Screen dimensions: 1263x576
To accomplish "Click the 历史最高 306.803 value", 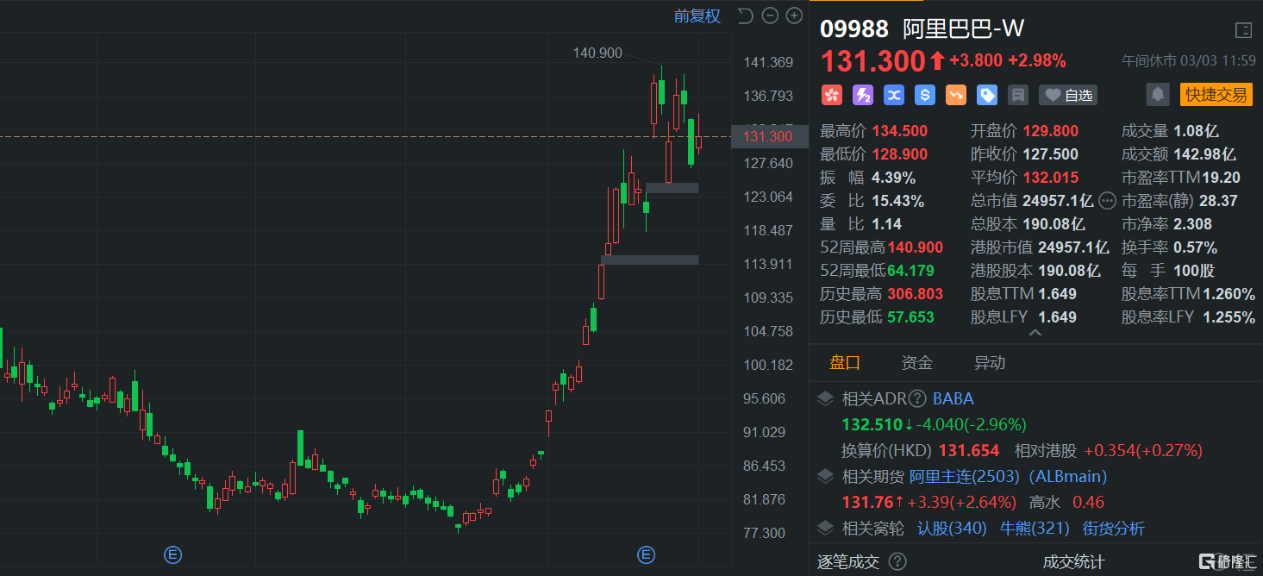I will (916, 294).
